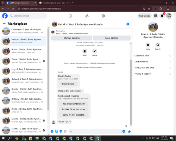Screen dimensions: 176x141
Task: Send a thumbs-up like
Action: coord(129,131)
